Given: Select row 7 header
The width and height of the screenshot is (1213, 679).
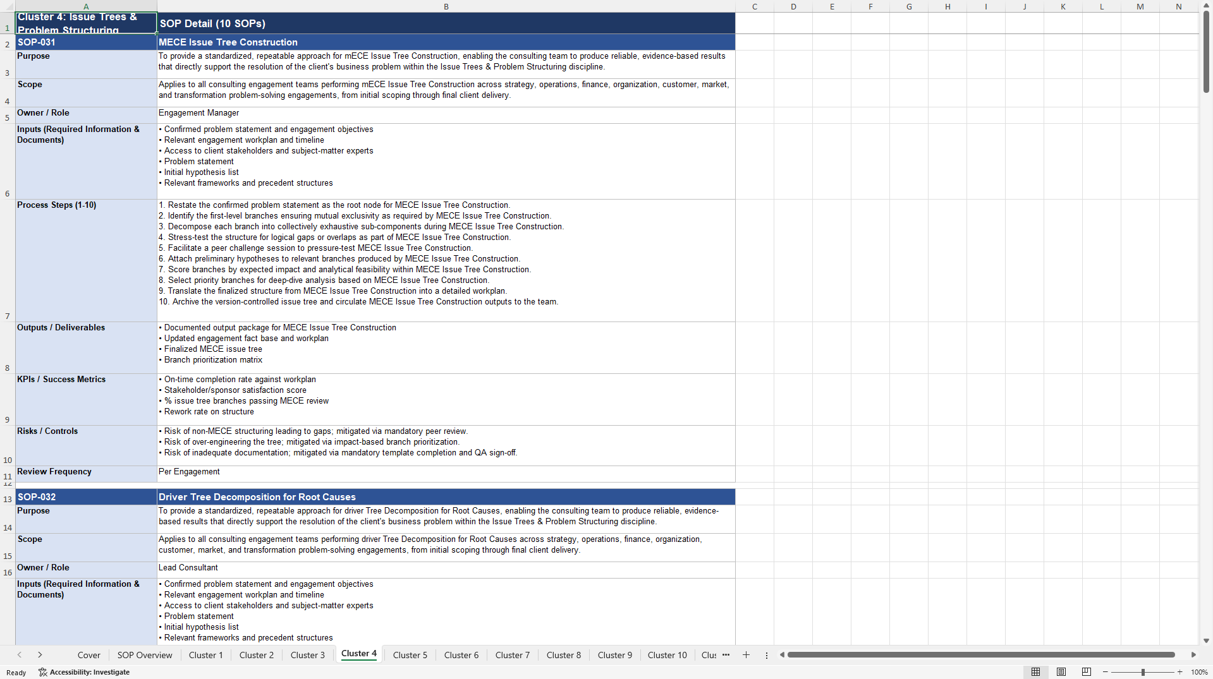Looking at the screenshot, I should pyautogui.click(x=8, y=261).
